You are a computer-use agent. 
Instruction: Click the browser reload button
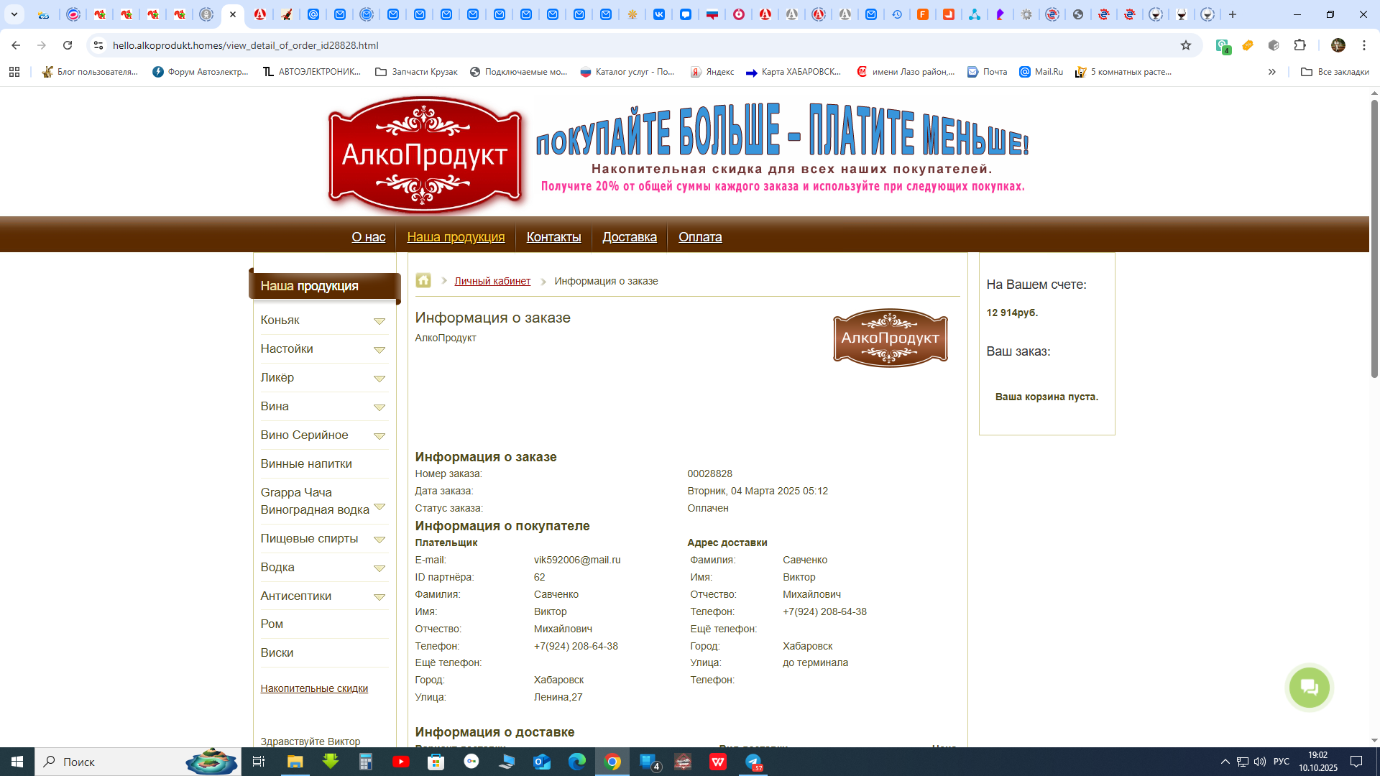(x=68, y=45)
